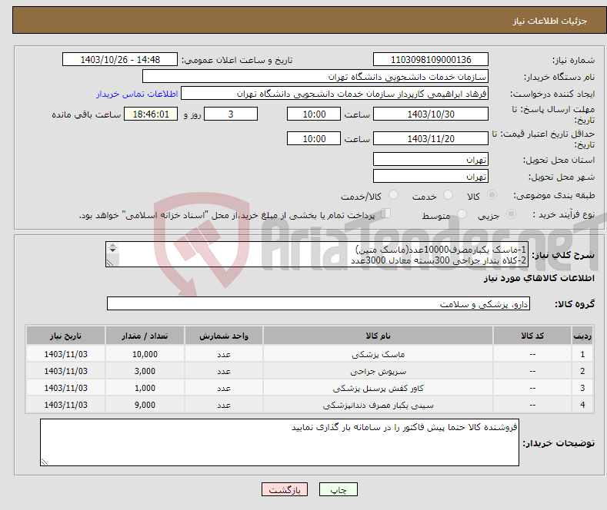607x510 pixels.
Task: Click the remaining days field showing 3
Action: 231,114
